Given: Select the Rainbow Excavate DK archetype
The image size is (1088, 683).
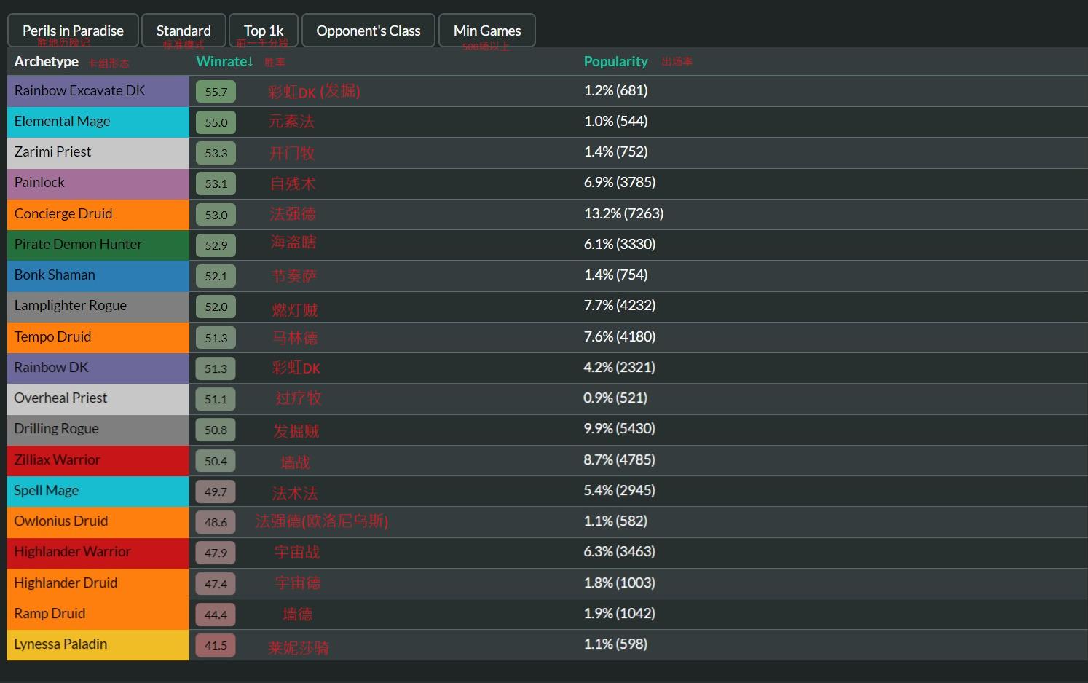Looking at the screenshot, I should [98, 91].
